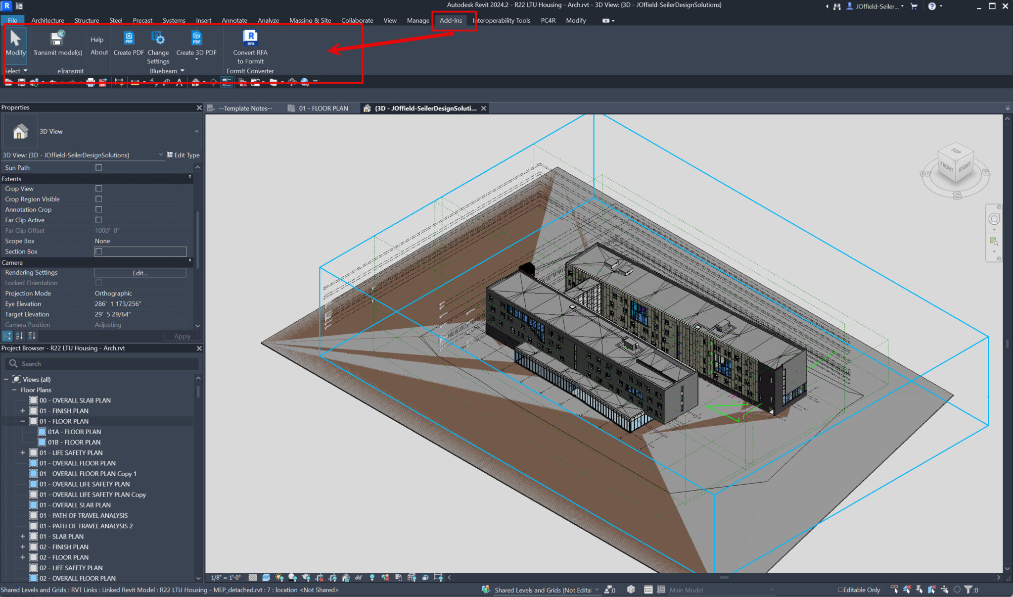Open the Annotate ribbon tab

(234, 20)
